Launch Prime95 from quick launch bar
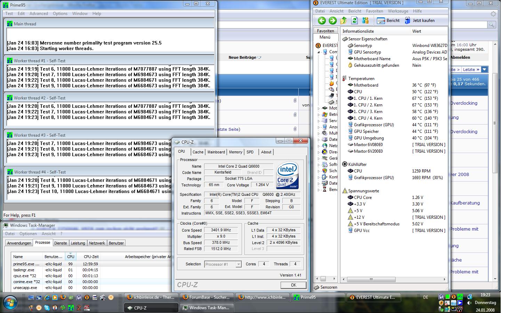Screen dimensions: 508x313 [x=71, y=308]
